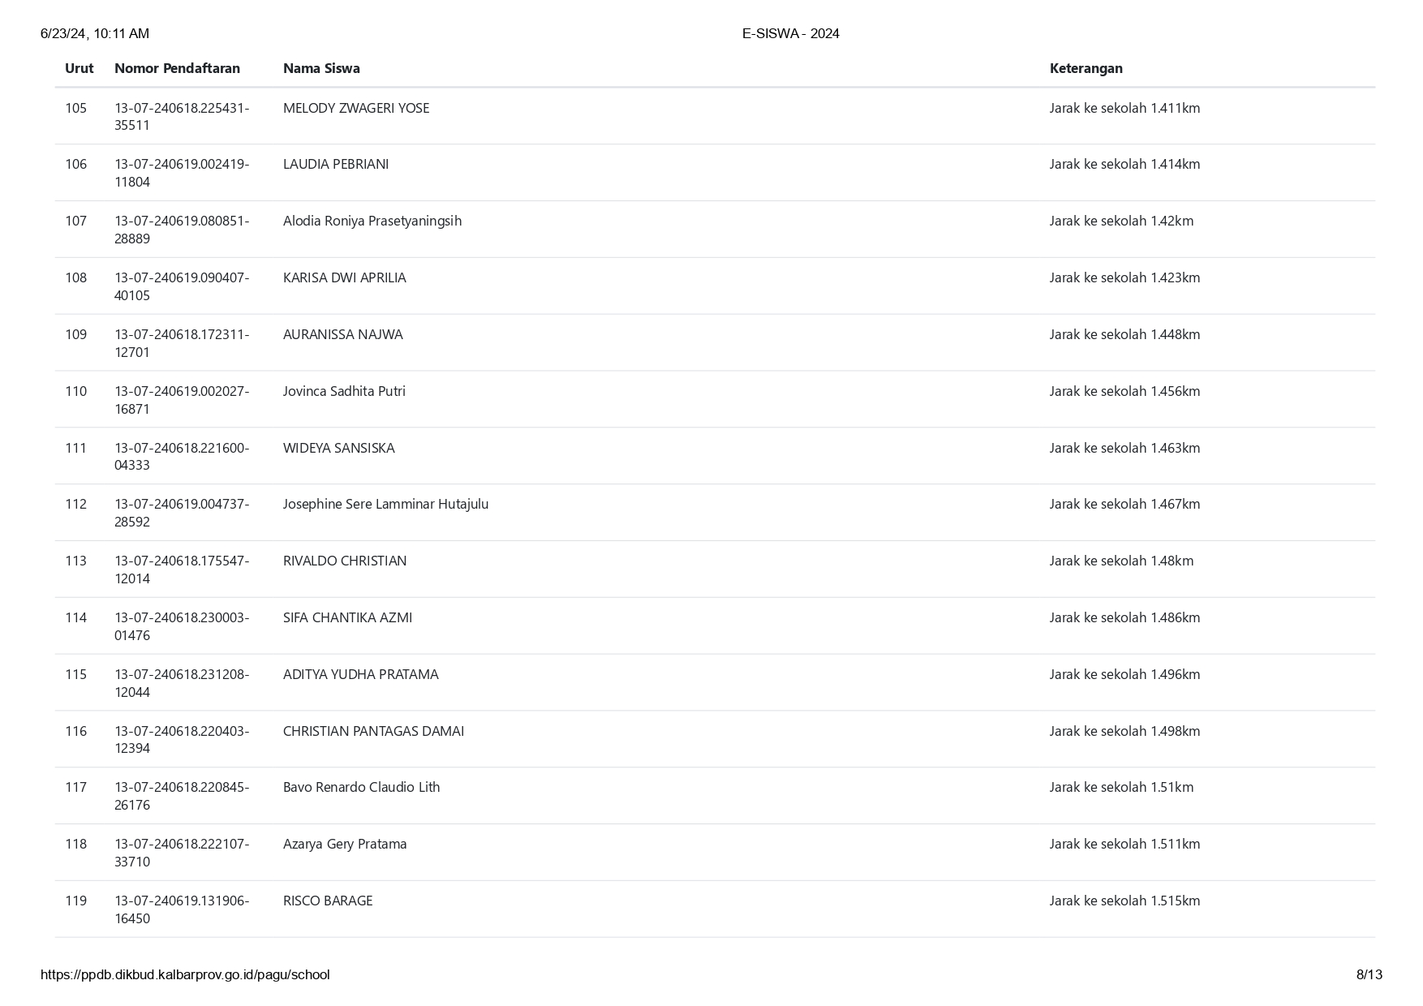Click order number 107

[75, 221]
